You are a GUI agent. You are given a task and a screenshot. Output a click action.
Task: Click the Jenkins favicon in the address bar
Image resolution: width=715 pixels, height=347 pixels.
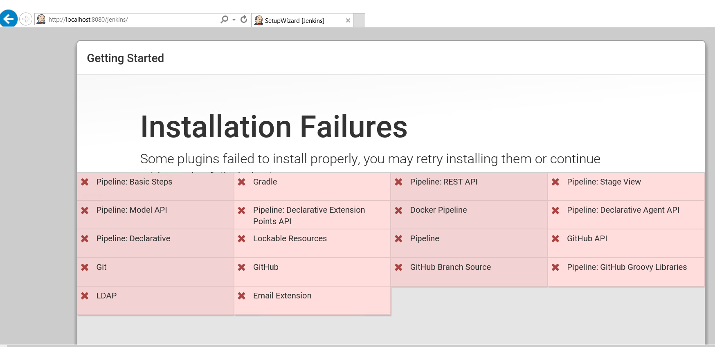[x=41, y=19]
